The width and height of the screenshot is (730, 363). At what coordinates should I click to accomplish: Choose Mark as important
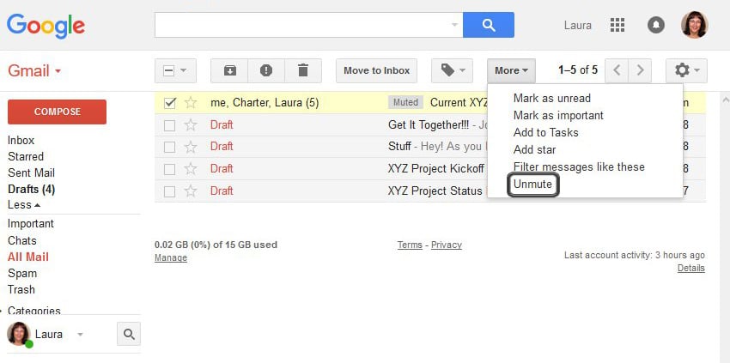click(x=558, y=115)
